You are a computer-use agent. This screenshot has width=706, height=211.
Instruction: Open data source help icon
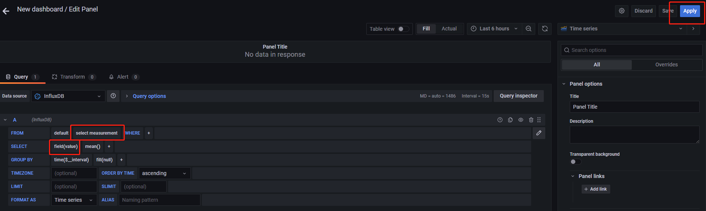[113, 96]
